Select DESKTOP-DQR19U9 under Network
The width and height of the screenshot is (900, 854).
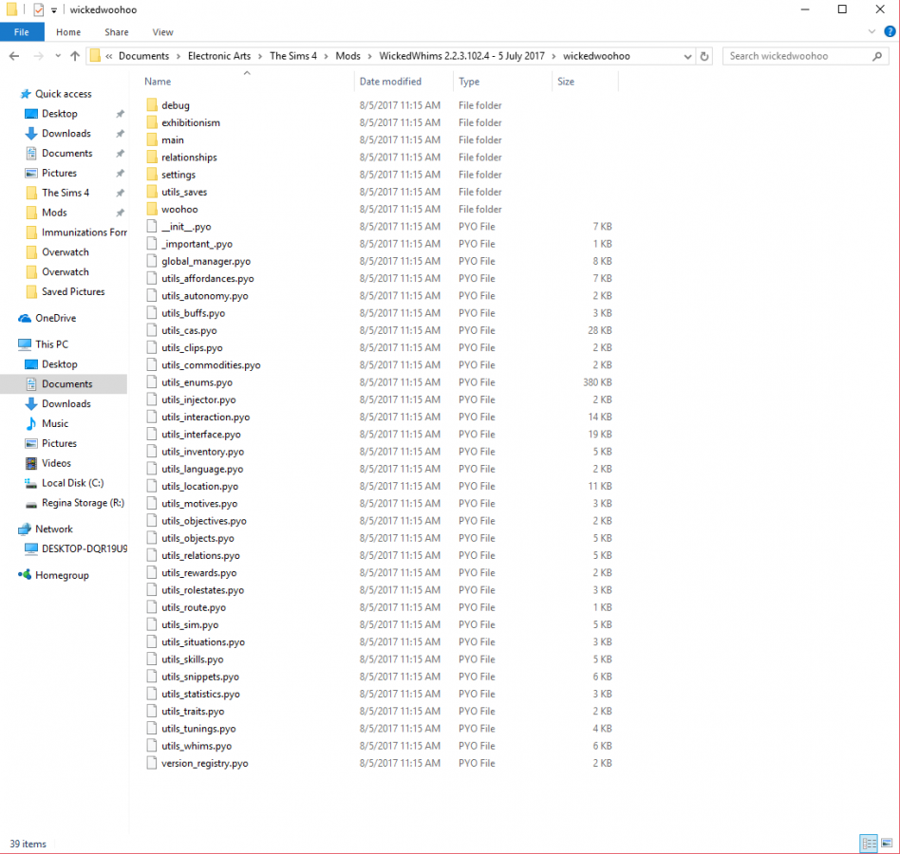pos(84,548)
